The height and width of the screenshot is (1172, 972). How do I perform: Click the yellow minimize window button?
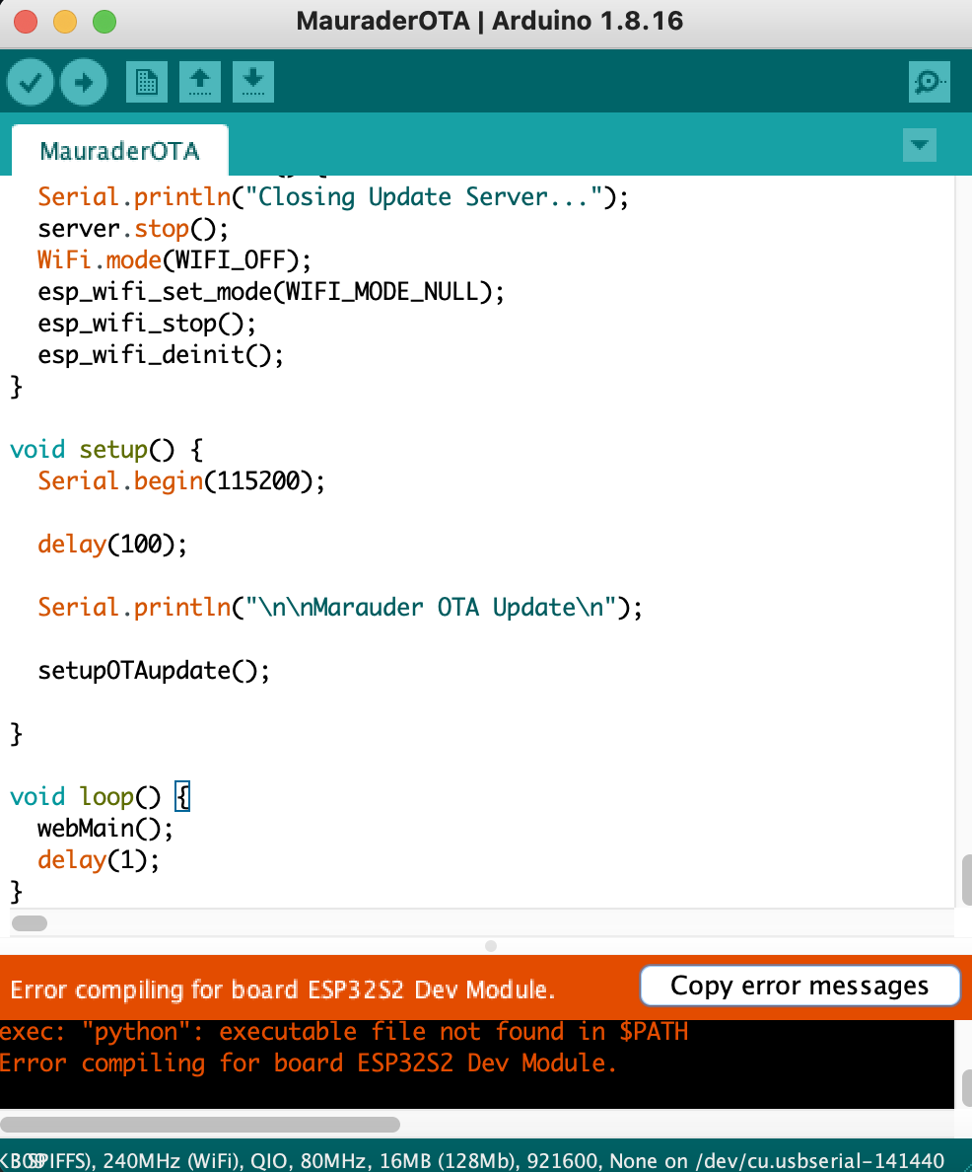65,21
